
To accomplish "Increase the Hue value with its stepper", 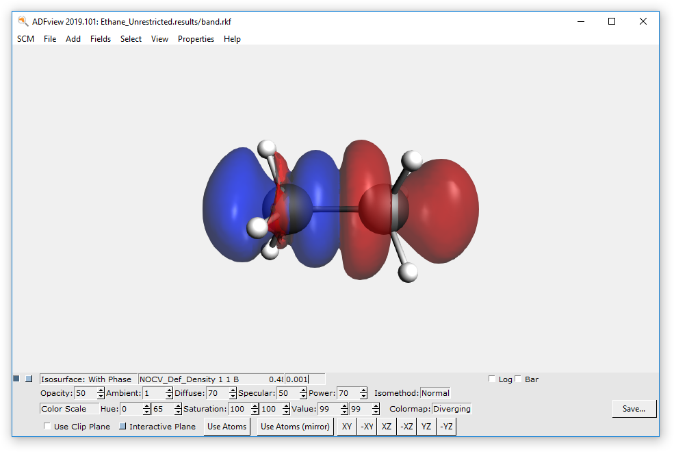I will [x=146, y=405].
